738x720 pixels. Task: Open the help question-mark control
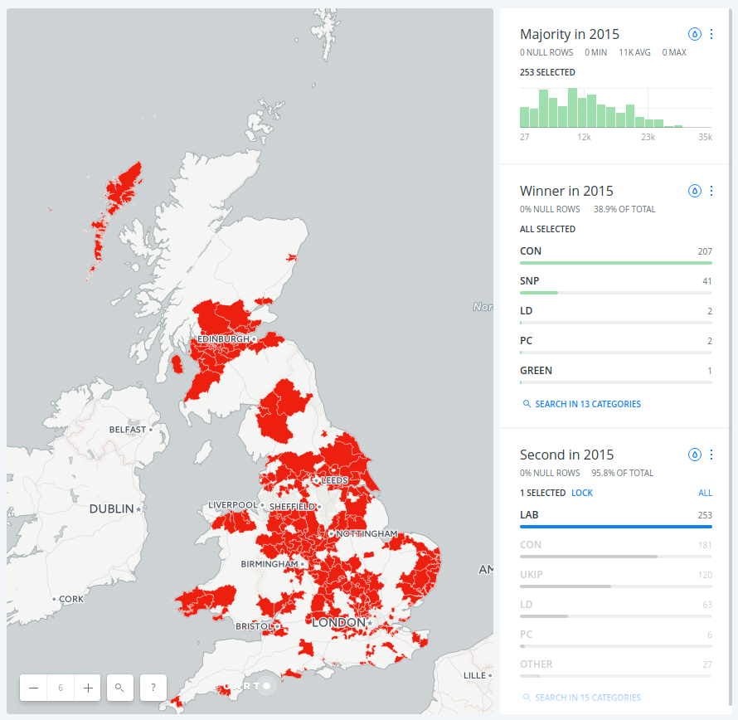153,688
